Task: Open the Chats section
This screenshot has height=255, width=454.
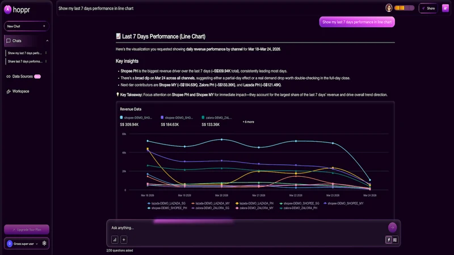Action: click(x=26, y=41)
